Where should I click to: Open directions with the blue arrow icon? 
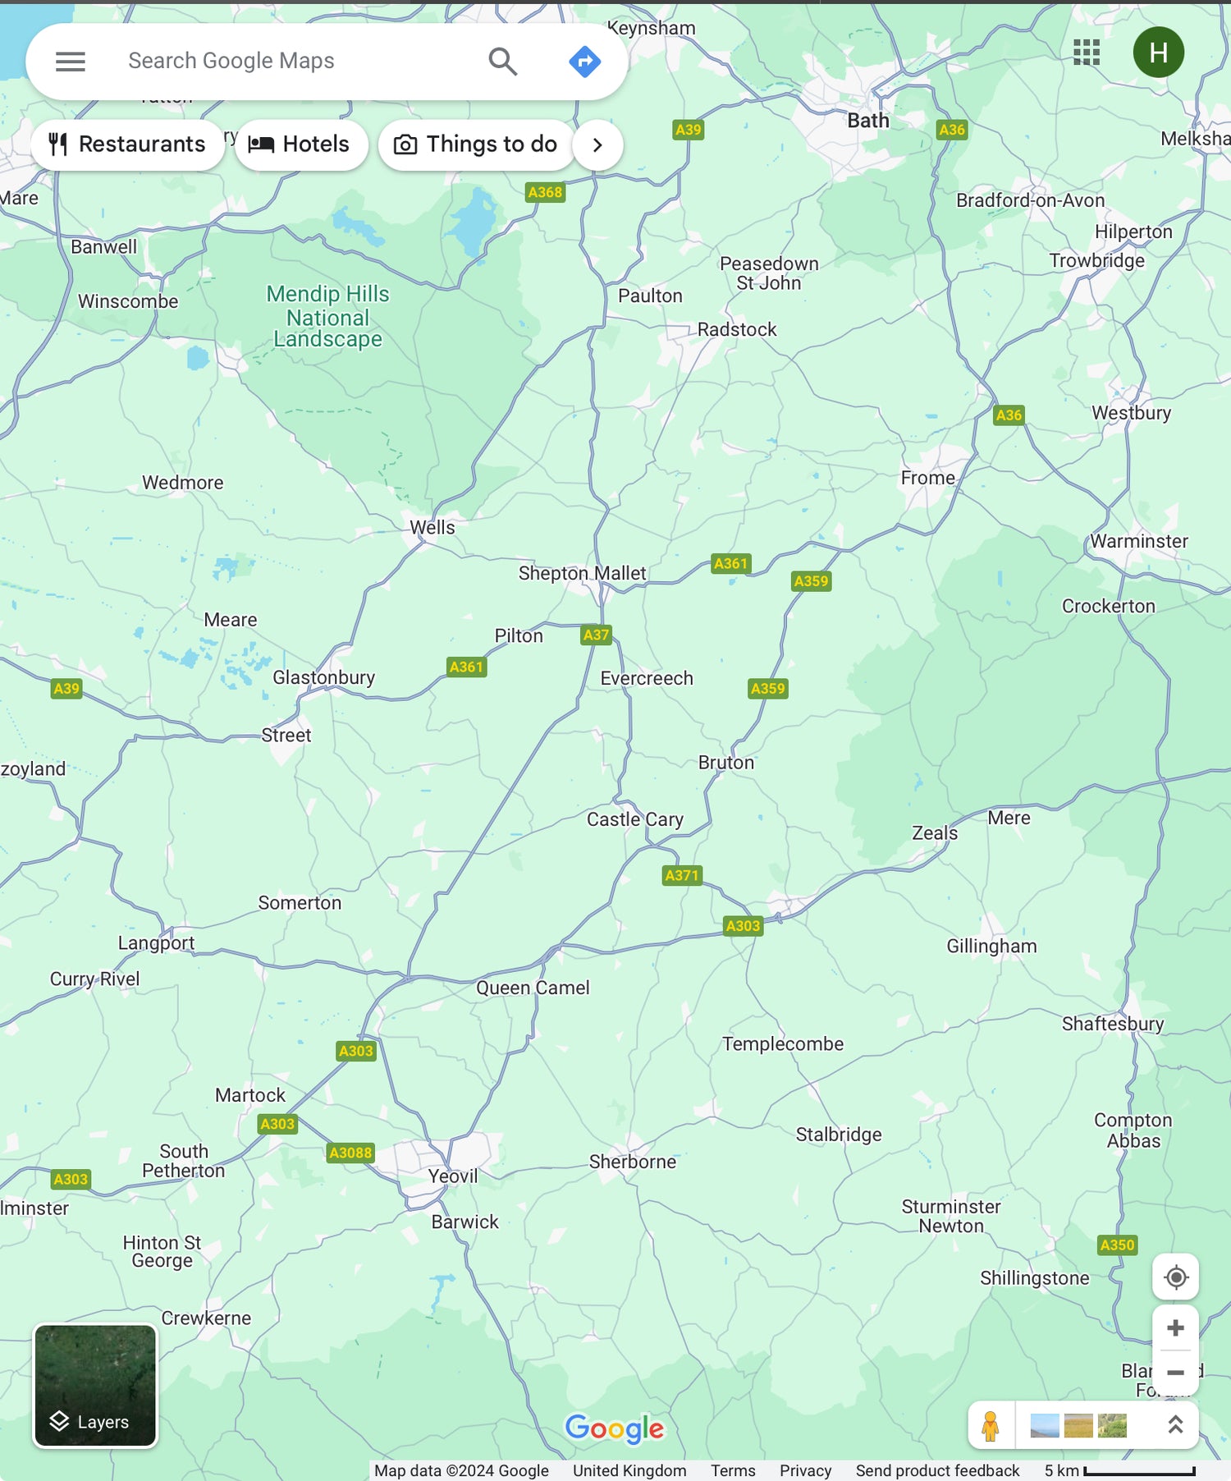pyautogui.click(x=584, y=62)
